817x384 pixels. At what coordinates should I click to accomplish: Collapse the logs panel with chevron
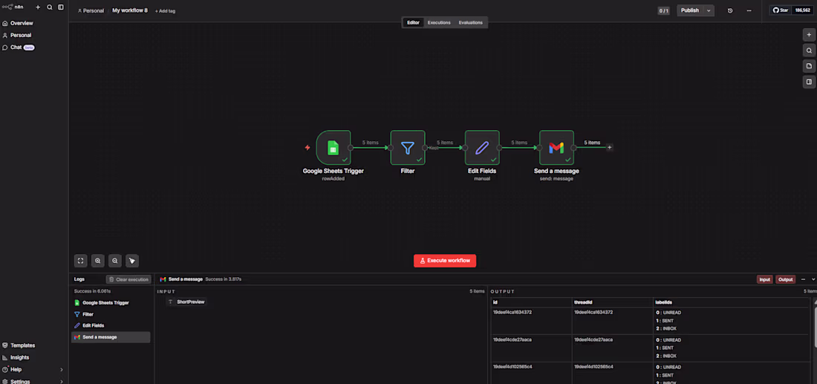[813, 279]
